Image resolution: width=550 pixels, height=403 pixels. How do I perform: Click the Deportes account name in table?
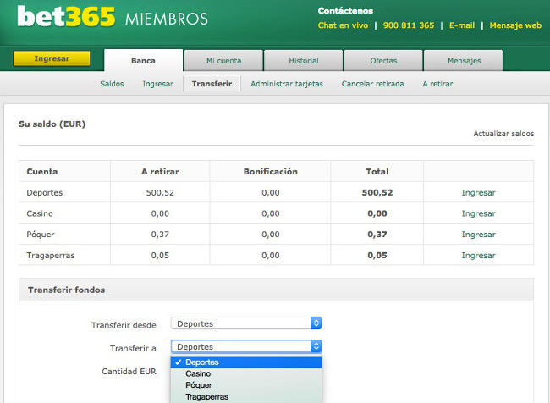coord(45,193)
